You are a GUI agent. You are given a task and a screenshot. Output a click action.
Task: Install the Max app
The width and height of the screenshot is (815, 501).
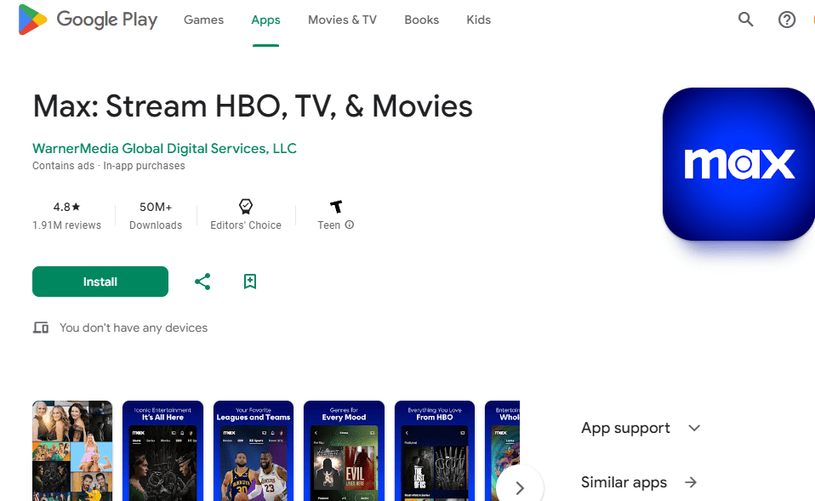tap(100, 282)
